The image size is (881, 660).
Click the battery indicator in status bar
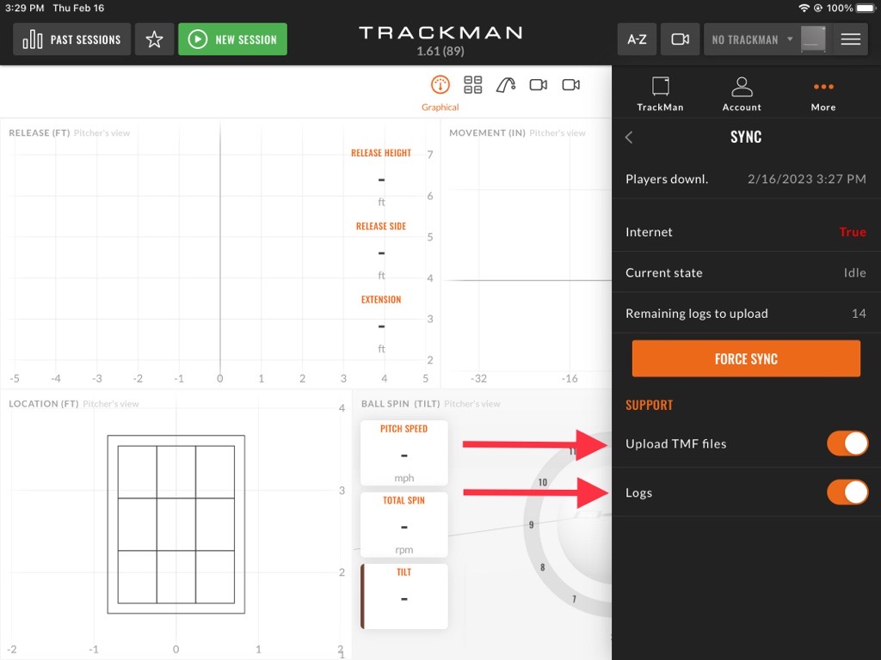click(866, 8)
